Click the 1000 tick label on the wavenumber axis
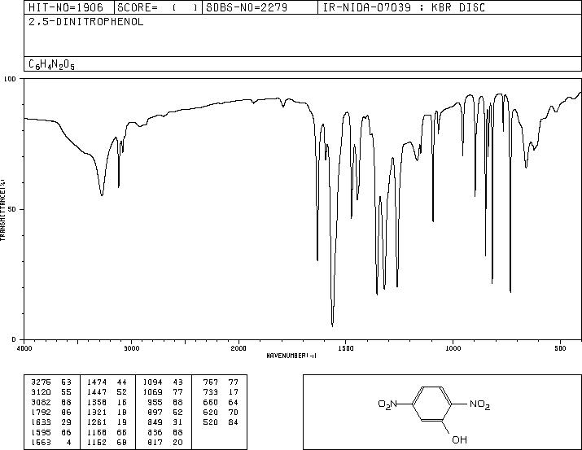Viewport: 582px width, 450px height. pyautogui.click(x=453, y=348)
